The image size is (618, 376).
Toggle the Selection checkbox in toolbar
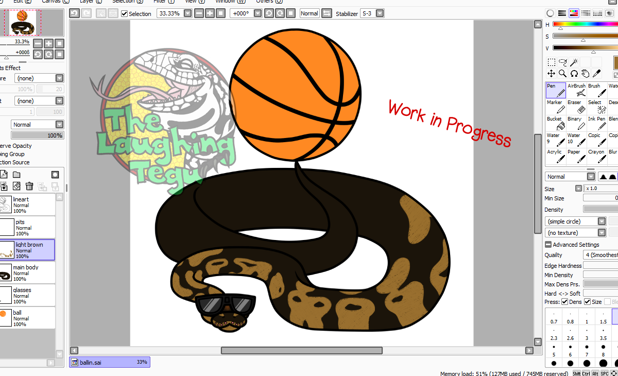pyautogui.click(x=124, y=14)
